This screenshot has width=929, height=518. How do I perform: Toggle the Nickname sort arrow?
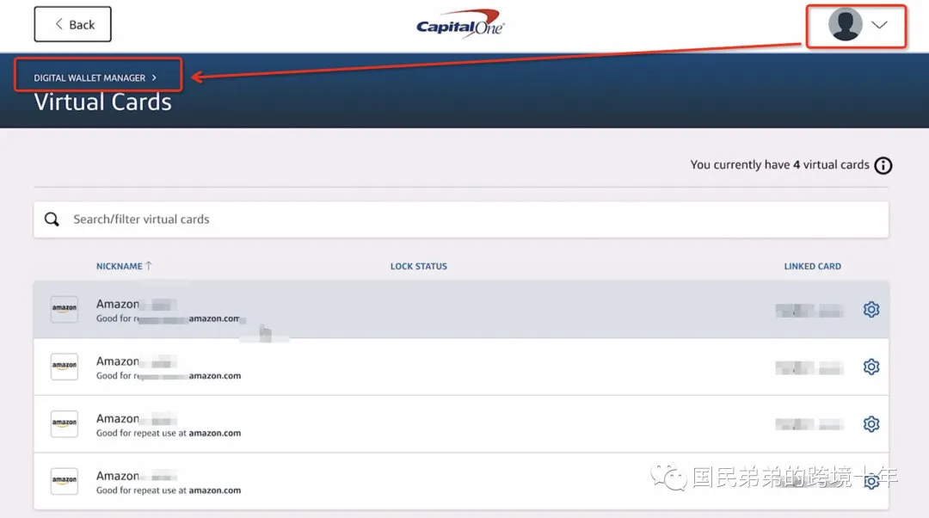click(x=149, y=266)
